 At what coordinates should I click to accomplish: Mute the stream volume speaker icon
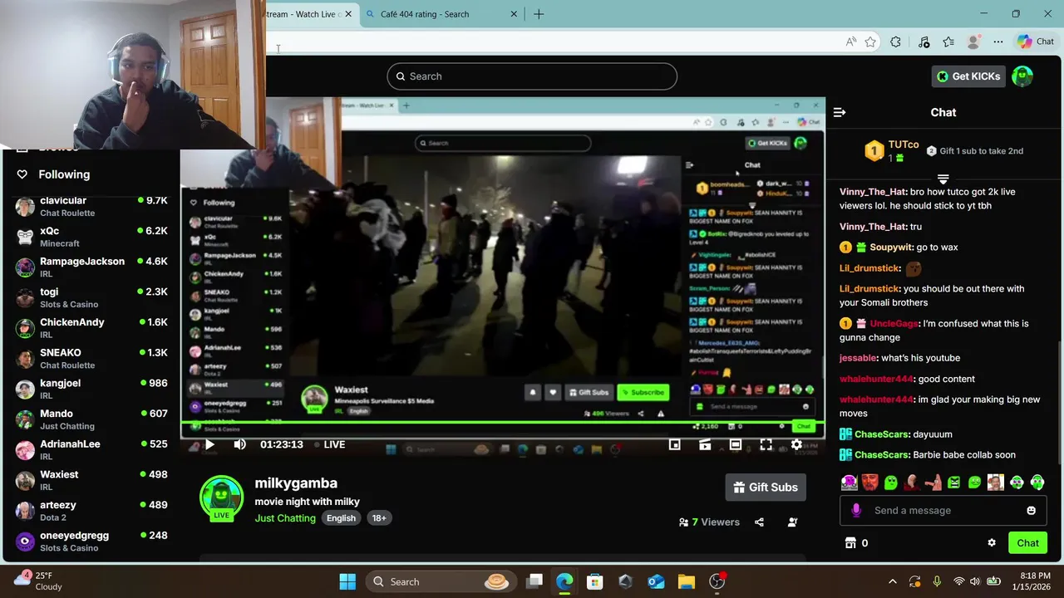coord(239,444)
